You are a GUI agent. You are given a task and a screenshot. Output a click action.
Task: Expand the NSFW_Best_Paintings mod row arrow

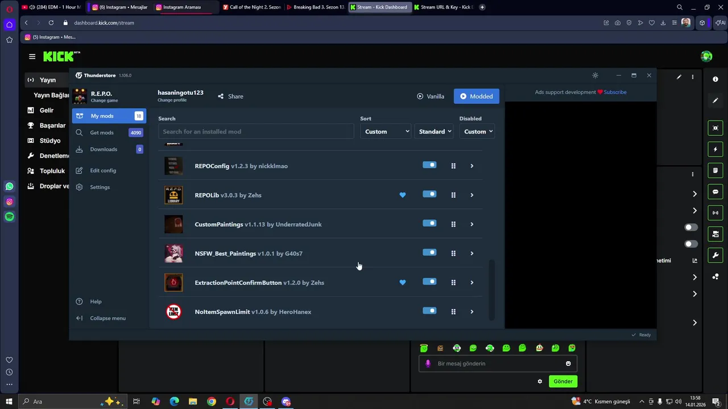[x=471, y=253]
